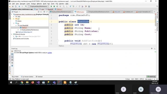Open the VCS menu
Image resolution: width=167 pixels, height=94 pixels.
[x=57, y=4]
